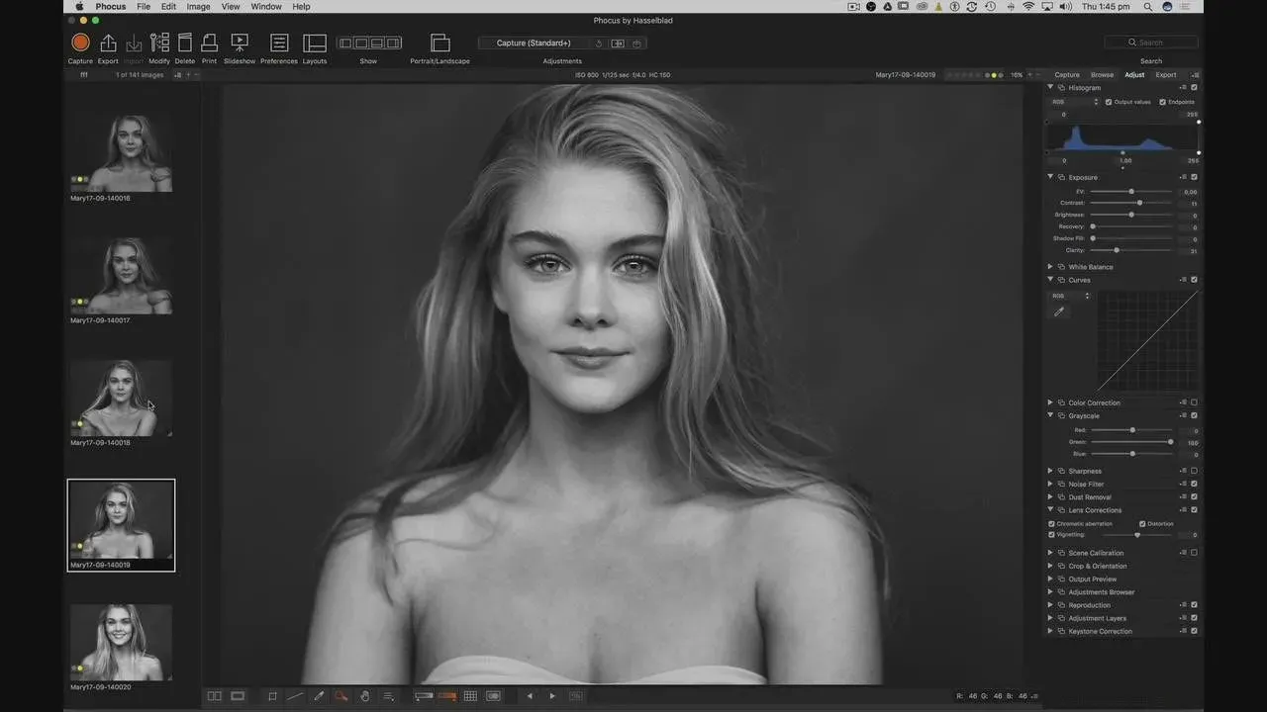Viewport: 1267px width, 712px height.
Task: Select thumbnail Mary17-09-140020
Action: click(x=121, y=642)
